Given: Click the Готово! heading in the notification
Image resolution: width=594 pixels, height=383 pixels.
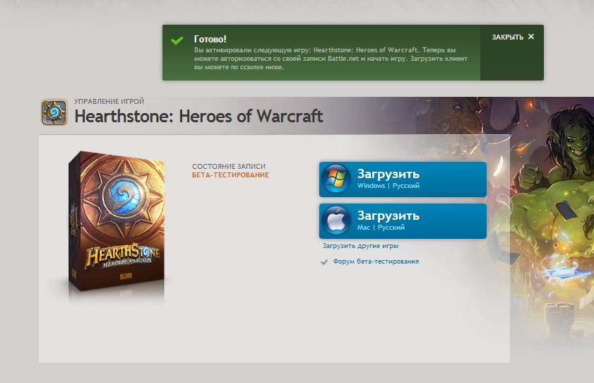Looking at the screenshot, I should coord(210,39).
